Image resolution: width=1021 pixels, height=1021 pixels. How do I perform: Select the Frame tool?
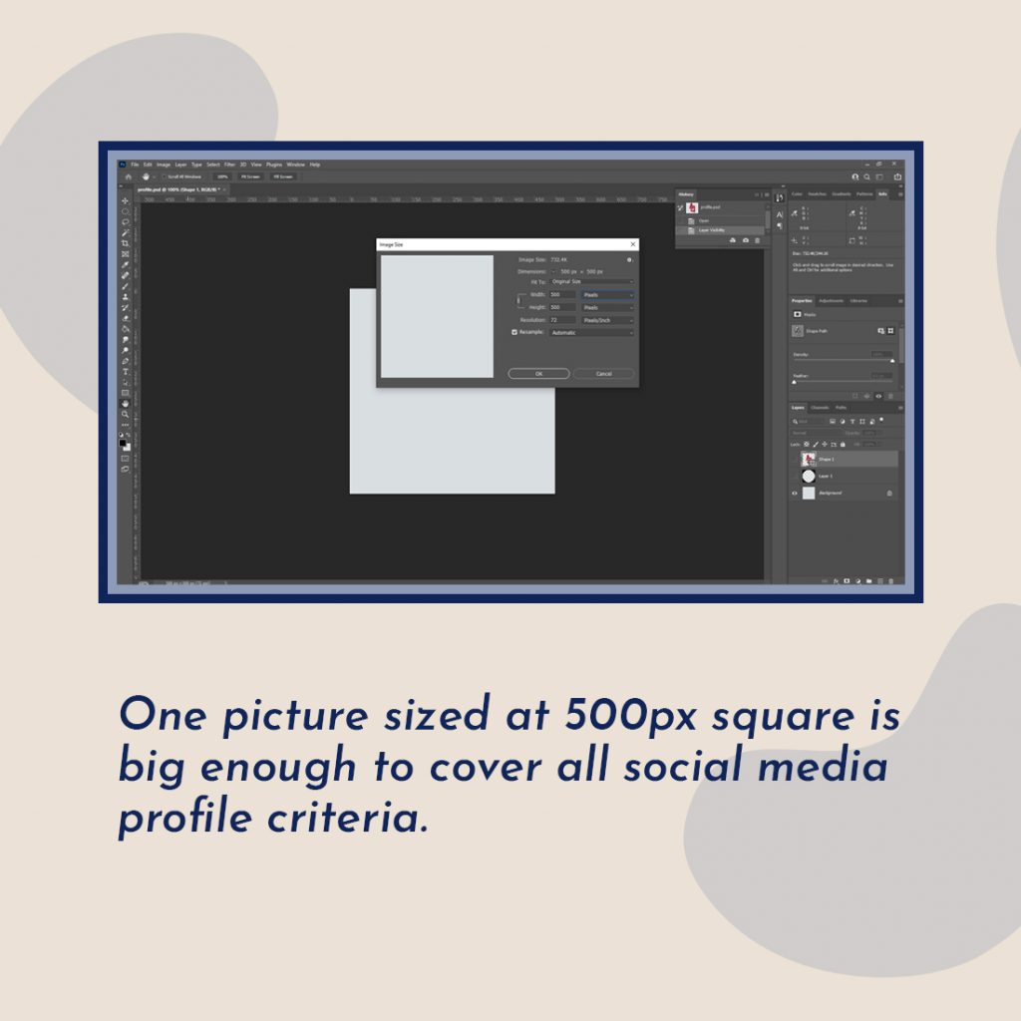(125, 254)
